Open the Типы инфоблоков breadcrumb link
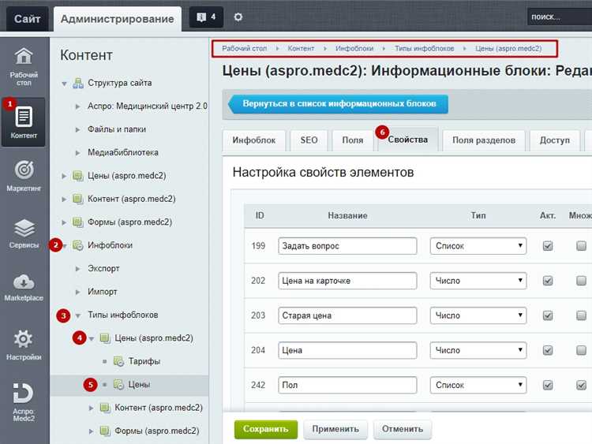 (x=425, y=48)
